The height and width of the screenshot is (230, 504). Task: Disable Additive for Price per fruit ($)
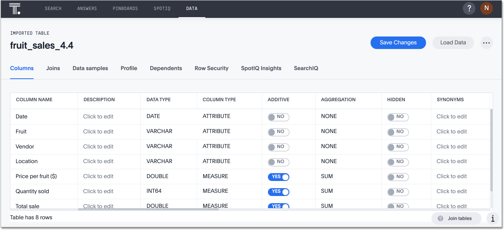point(278,177)
